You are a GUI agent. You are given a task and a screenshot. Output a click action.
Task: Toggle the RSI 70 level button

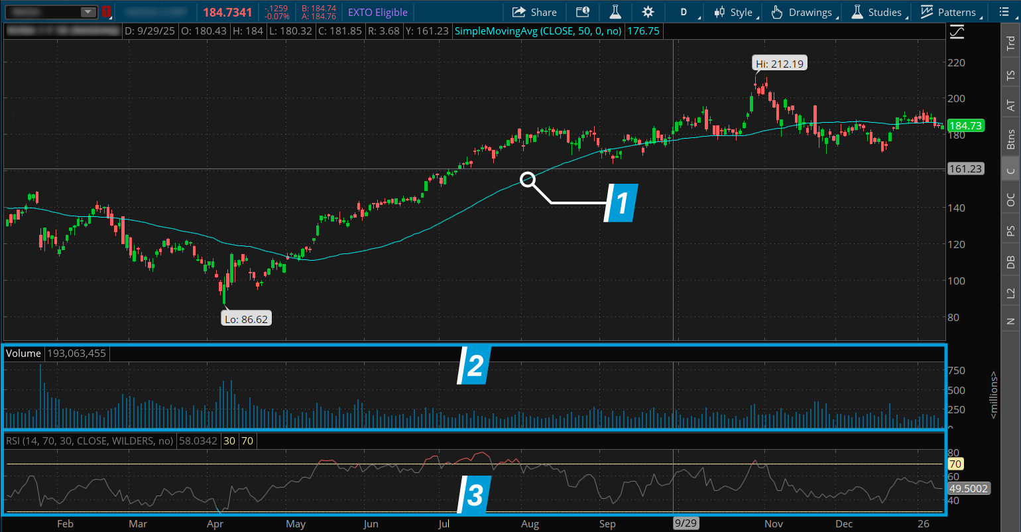247,440
